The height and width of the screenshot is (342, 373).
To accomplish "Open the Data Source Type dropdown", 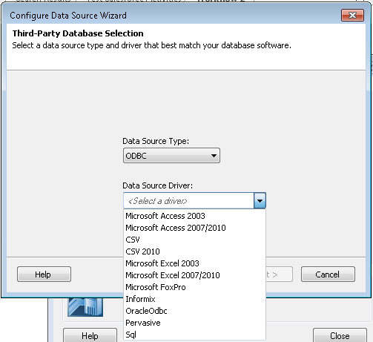I will 171,156.
